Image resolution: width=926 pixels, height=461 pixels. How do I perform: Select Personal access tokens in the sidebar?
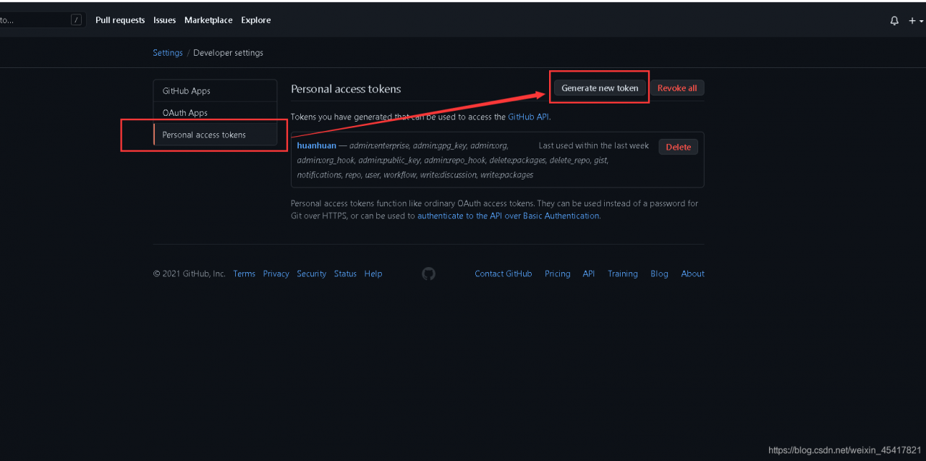pyautogui.click(x=215, y=135)
